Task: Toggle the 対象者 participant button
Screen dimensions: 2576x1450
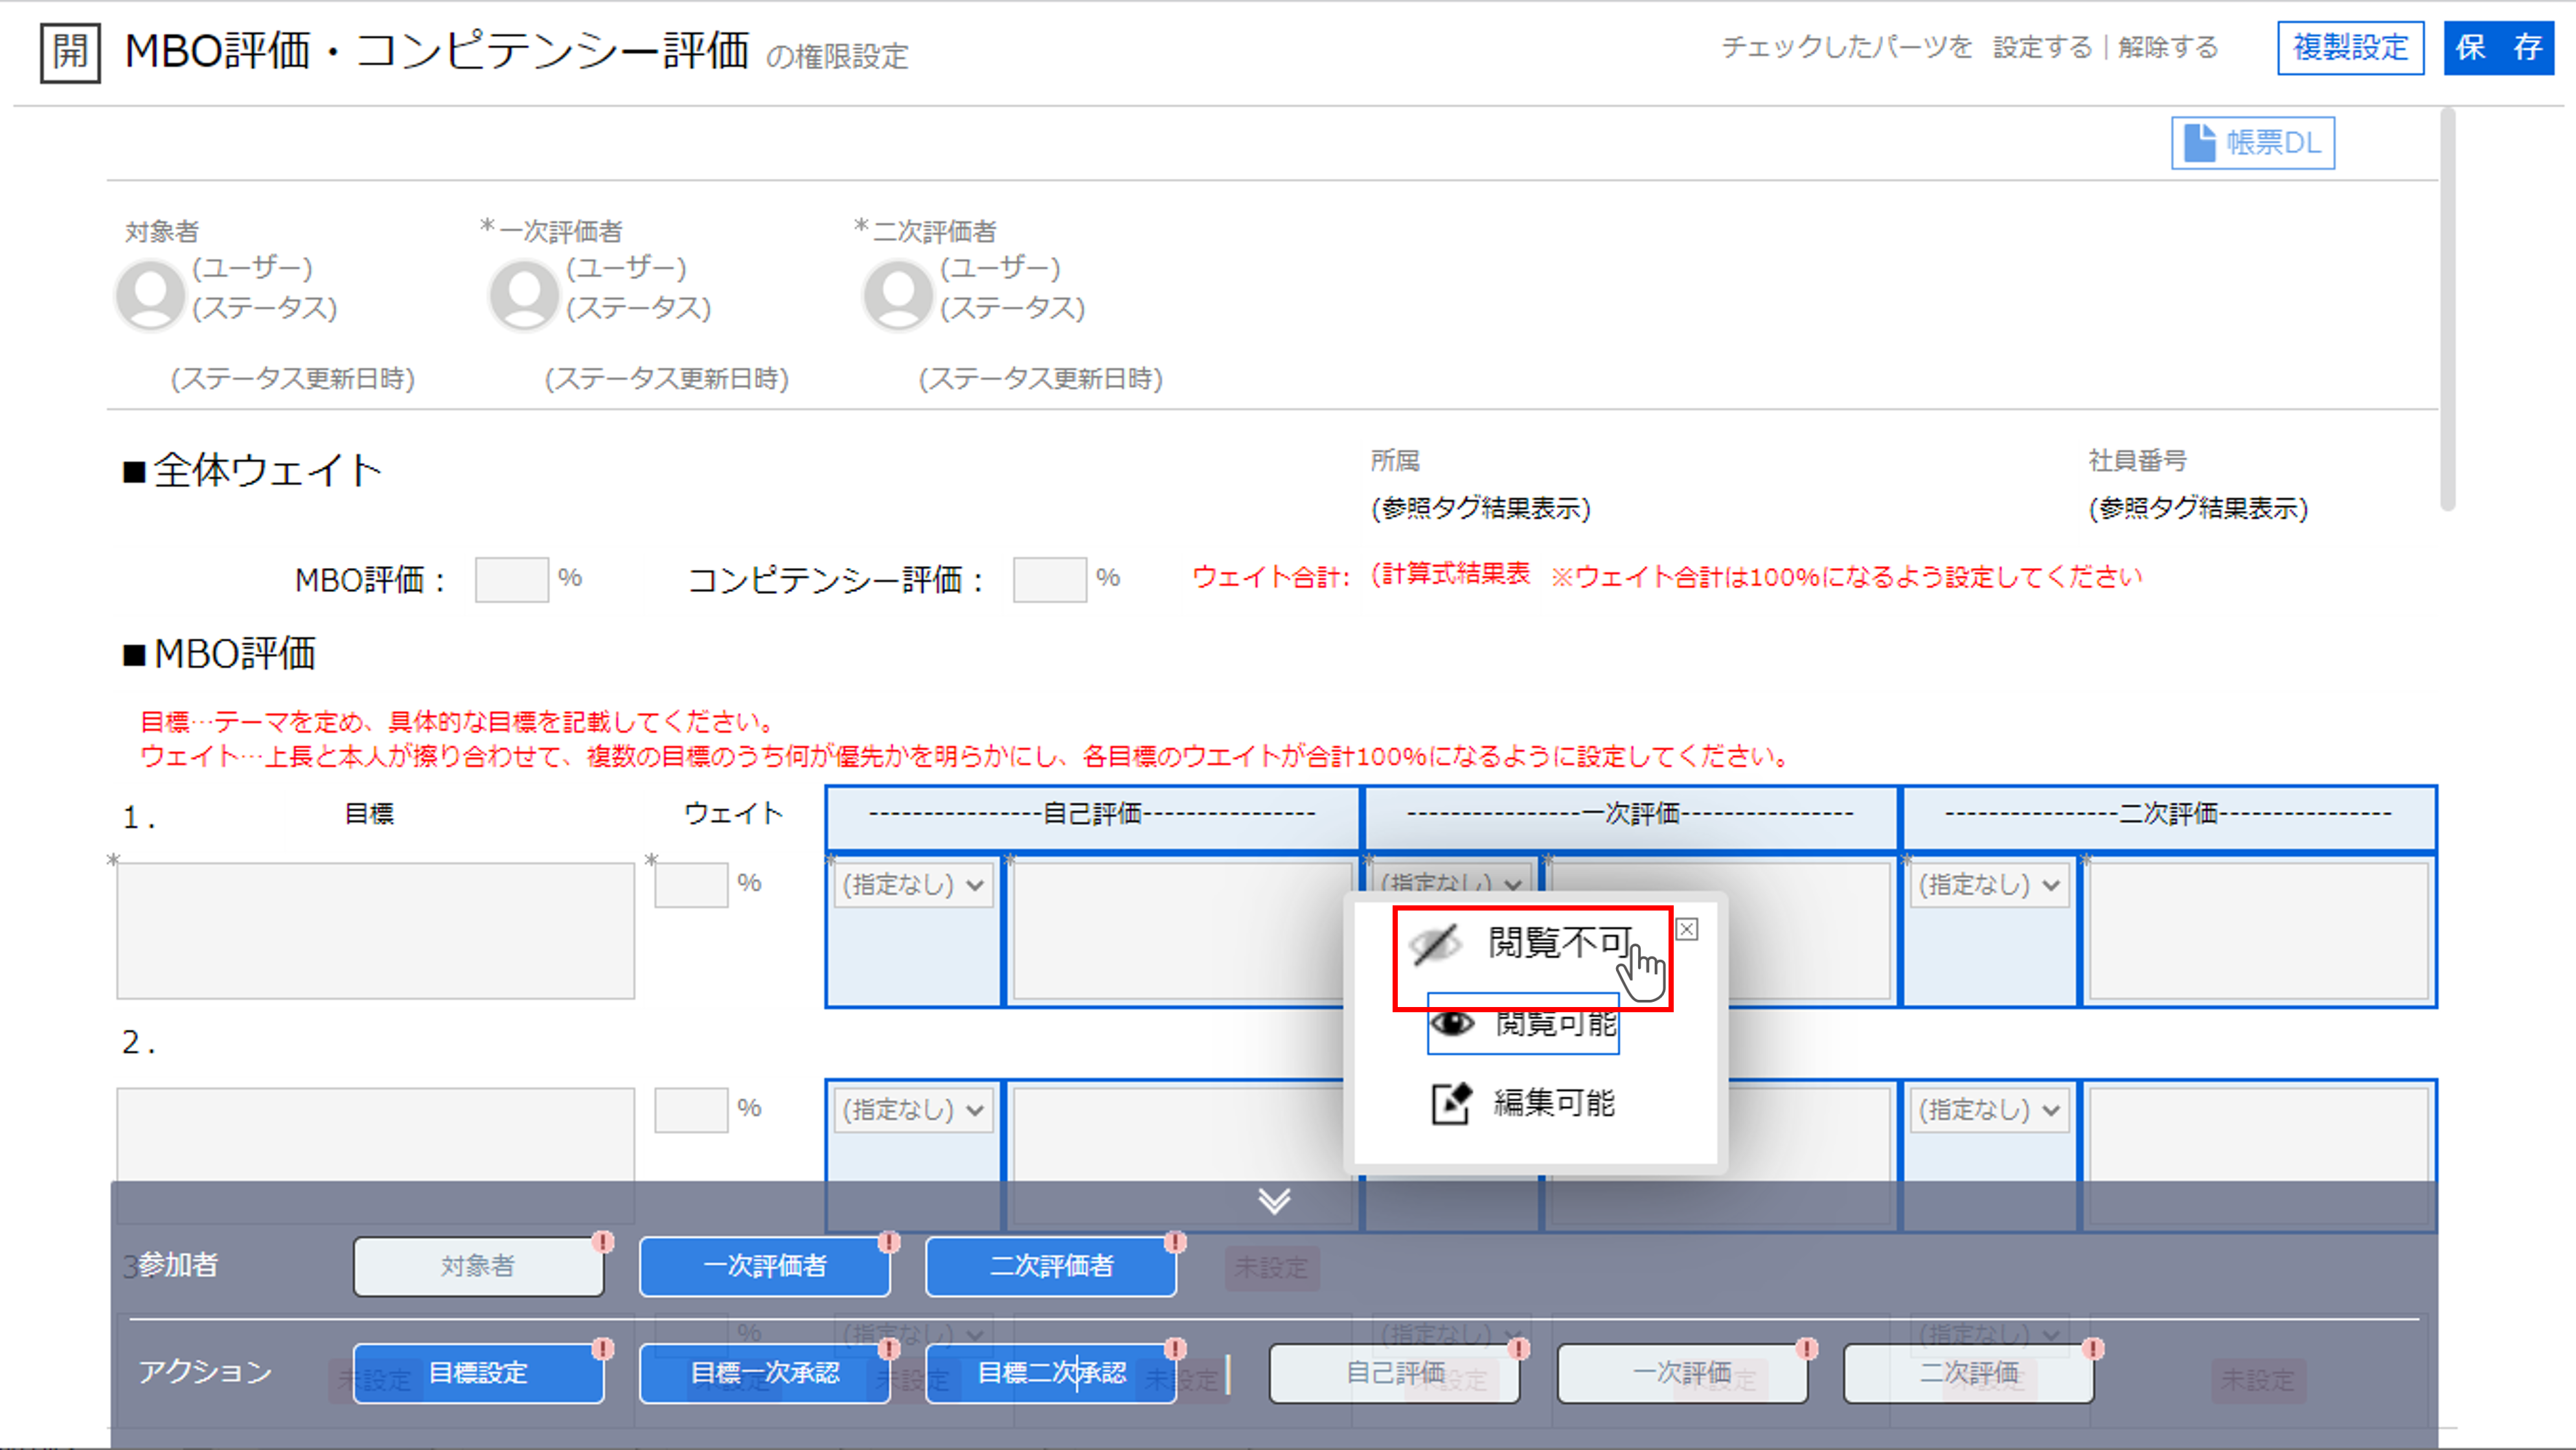Action: click(x=478, y=1267)
